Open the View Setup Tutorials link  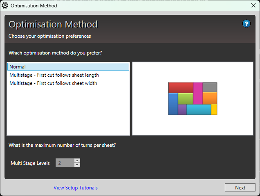click(x=76, y=188)
